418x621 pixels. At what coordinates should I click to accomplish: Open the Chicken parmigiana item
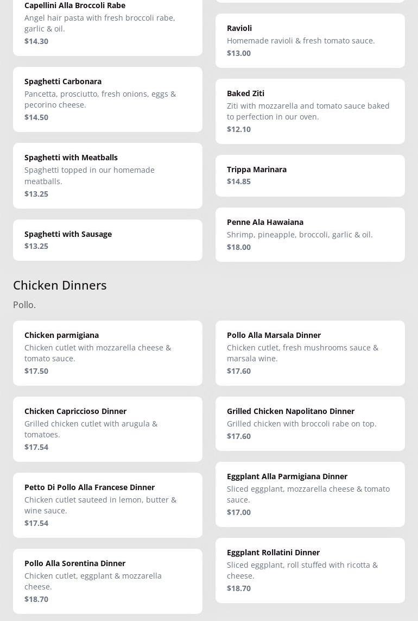coord(107,353)
